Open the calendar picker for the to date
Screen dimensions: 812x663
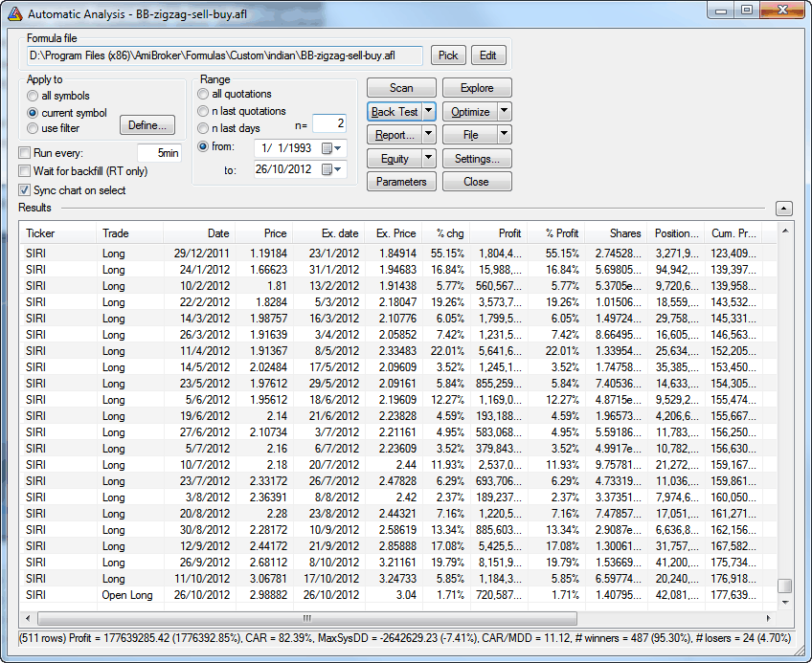(331, 169)
